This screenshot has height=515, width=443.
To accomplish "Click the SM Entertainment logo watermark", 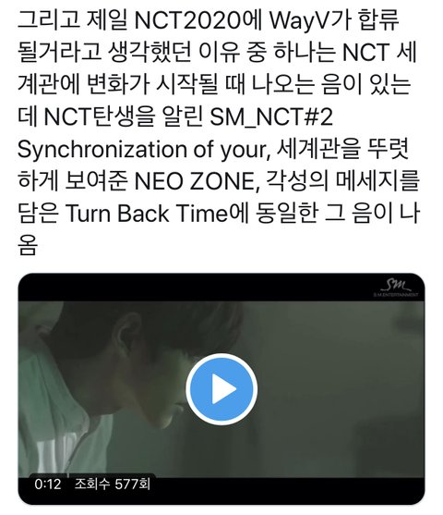I will pyautogui.click(x=396, y=288).
